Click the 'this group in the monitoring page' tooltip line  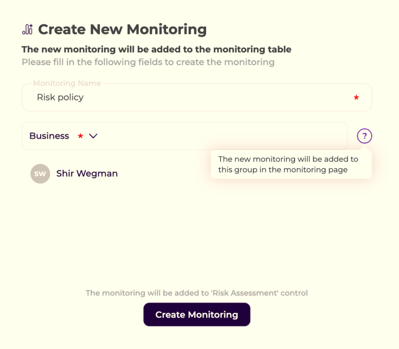tap(283, 170)
